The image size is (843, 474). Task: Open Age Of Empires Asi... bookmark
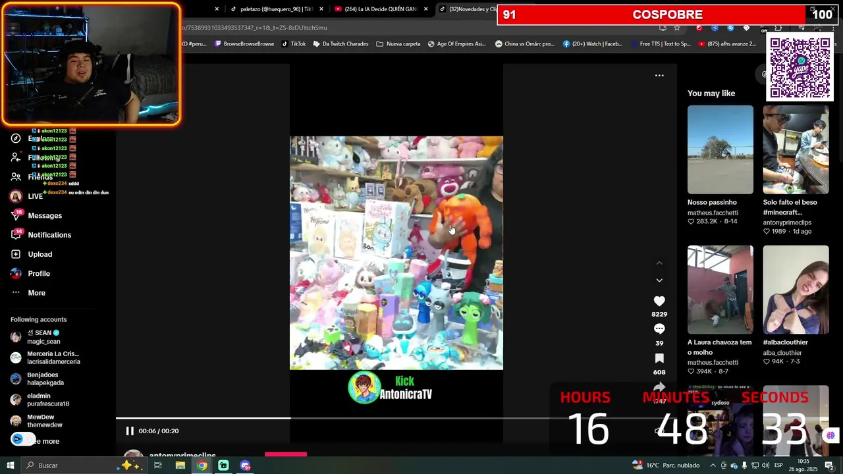coord(456,44)
